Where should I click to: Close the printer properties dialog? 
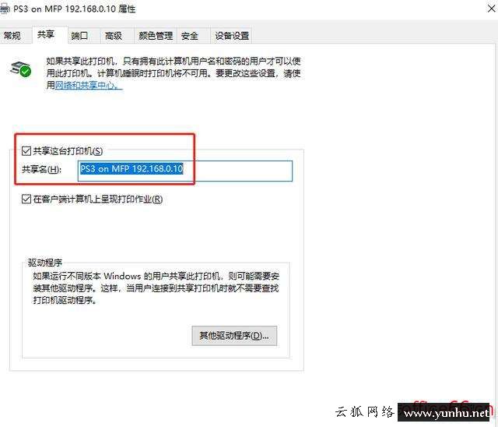[491, 9]
